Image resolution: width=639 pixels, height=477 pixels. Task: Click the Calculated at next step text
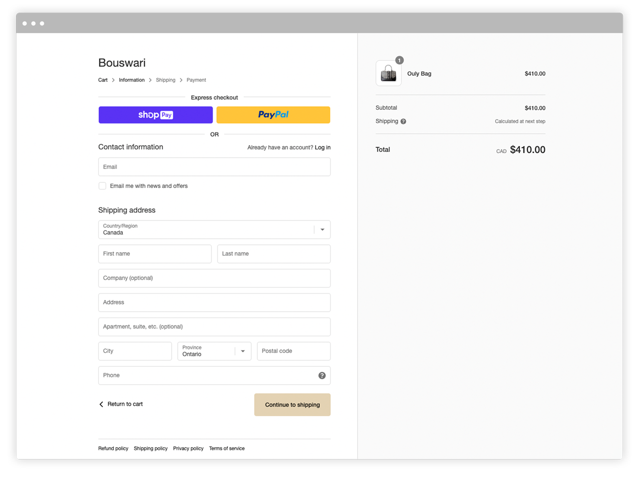coord(520,121)
